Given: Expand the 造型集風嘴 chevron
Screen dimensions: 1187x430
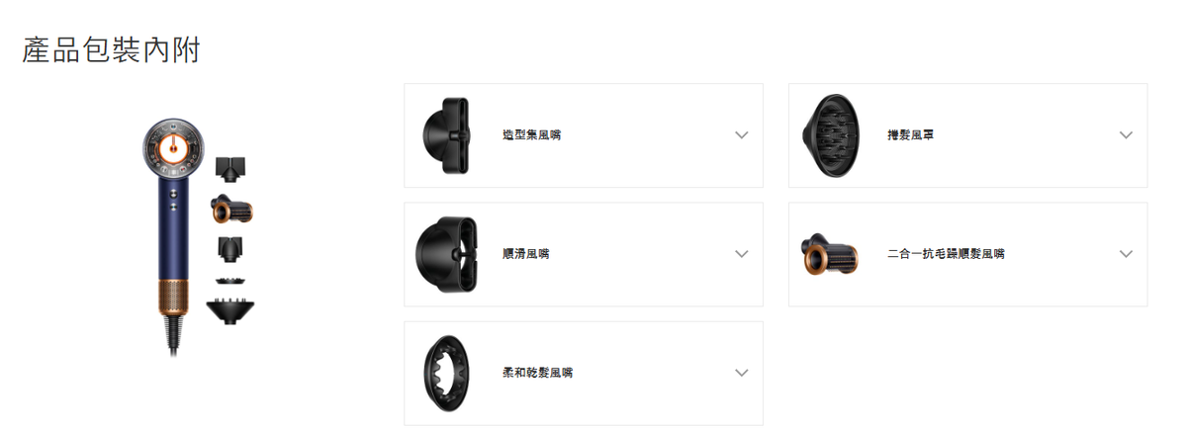Looking at the screenshot, I should coord(742,135).
